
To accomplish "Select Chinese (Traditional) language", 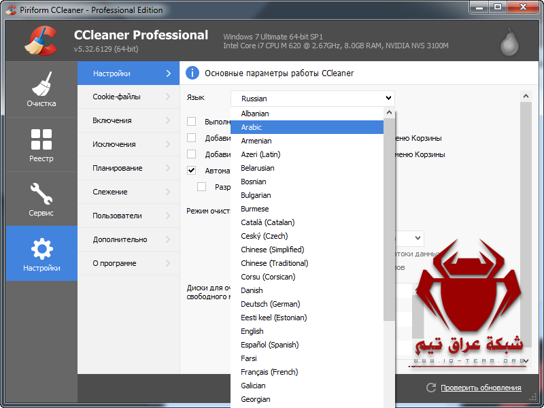I will click(x=307, y=263).
